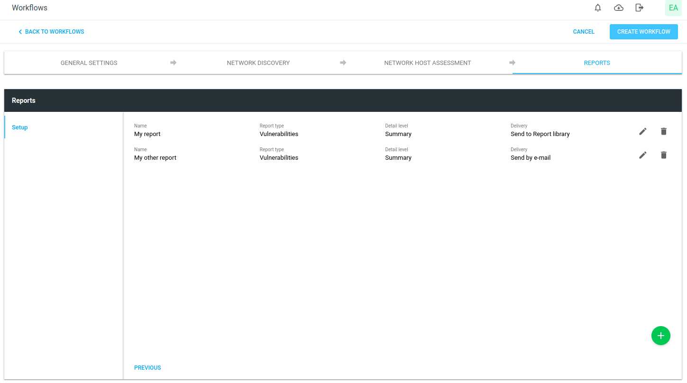Viewport: 687px width, 383px height.
Task: Click the "My report" name entry
Action: (147, 134)
